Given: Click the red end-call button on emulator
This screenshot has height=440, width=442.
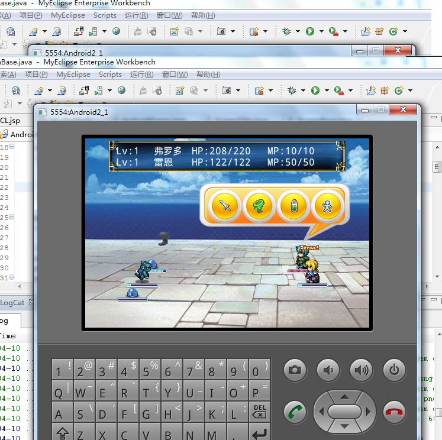Looking at the screenshot, I should click(x=394, y=412).
